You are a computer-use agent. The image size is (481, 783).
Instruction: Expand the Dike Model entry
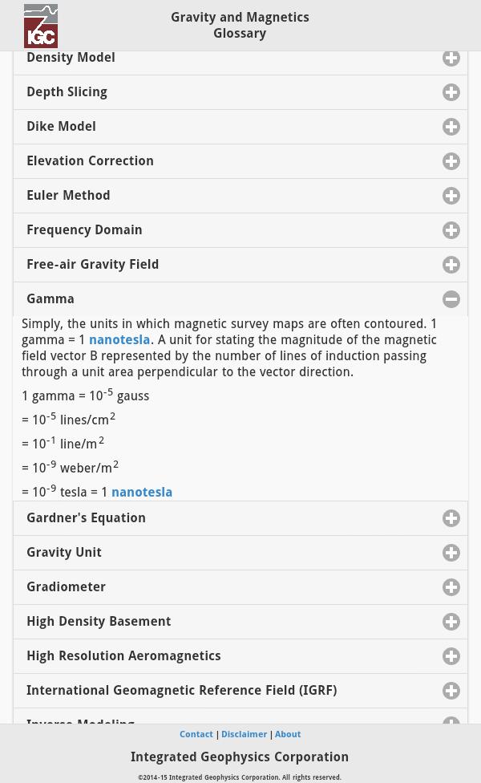[451, 127]
